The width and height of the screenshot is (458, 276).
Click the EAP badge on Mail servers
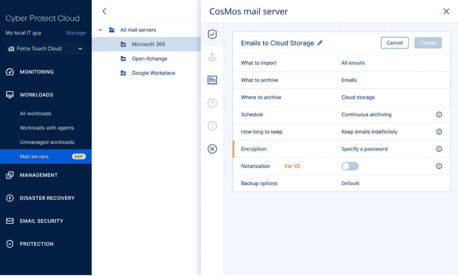[x=79, y=157]
